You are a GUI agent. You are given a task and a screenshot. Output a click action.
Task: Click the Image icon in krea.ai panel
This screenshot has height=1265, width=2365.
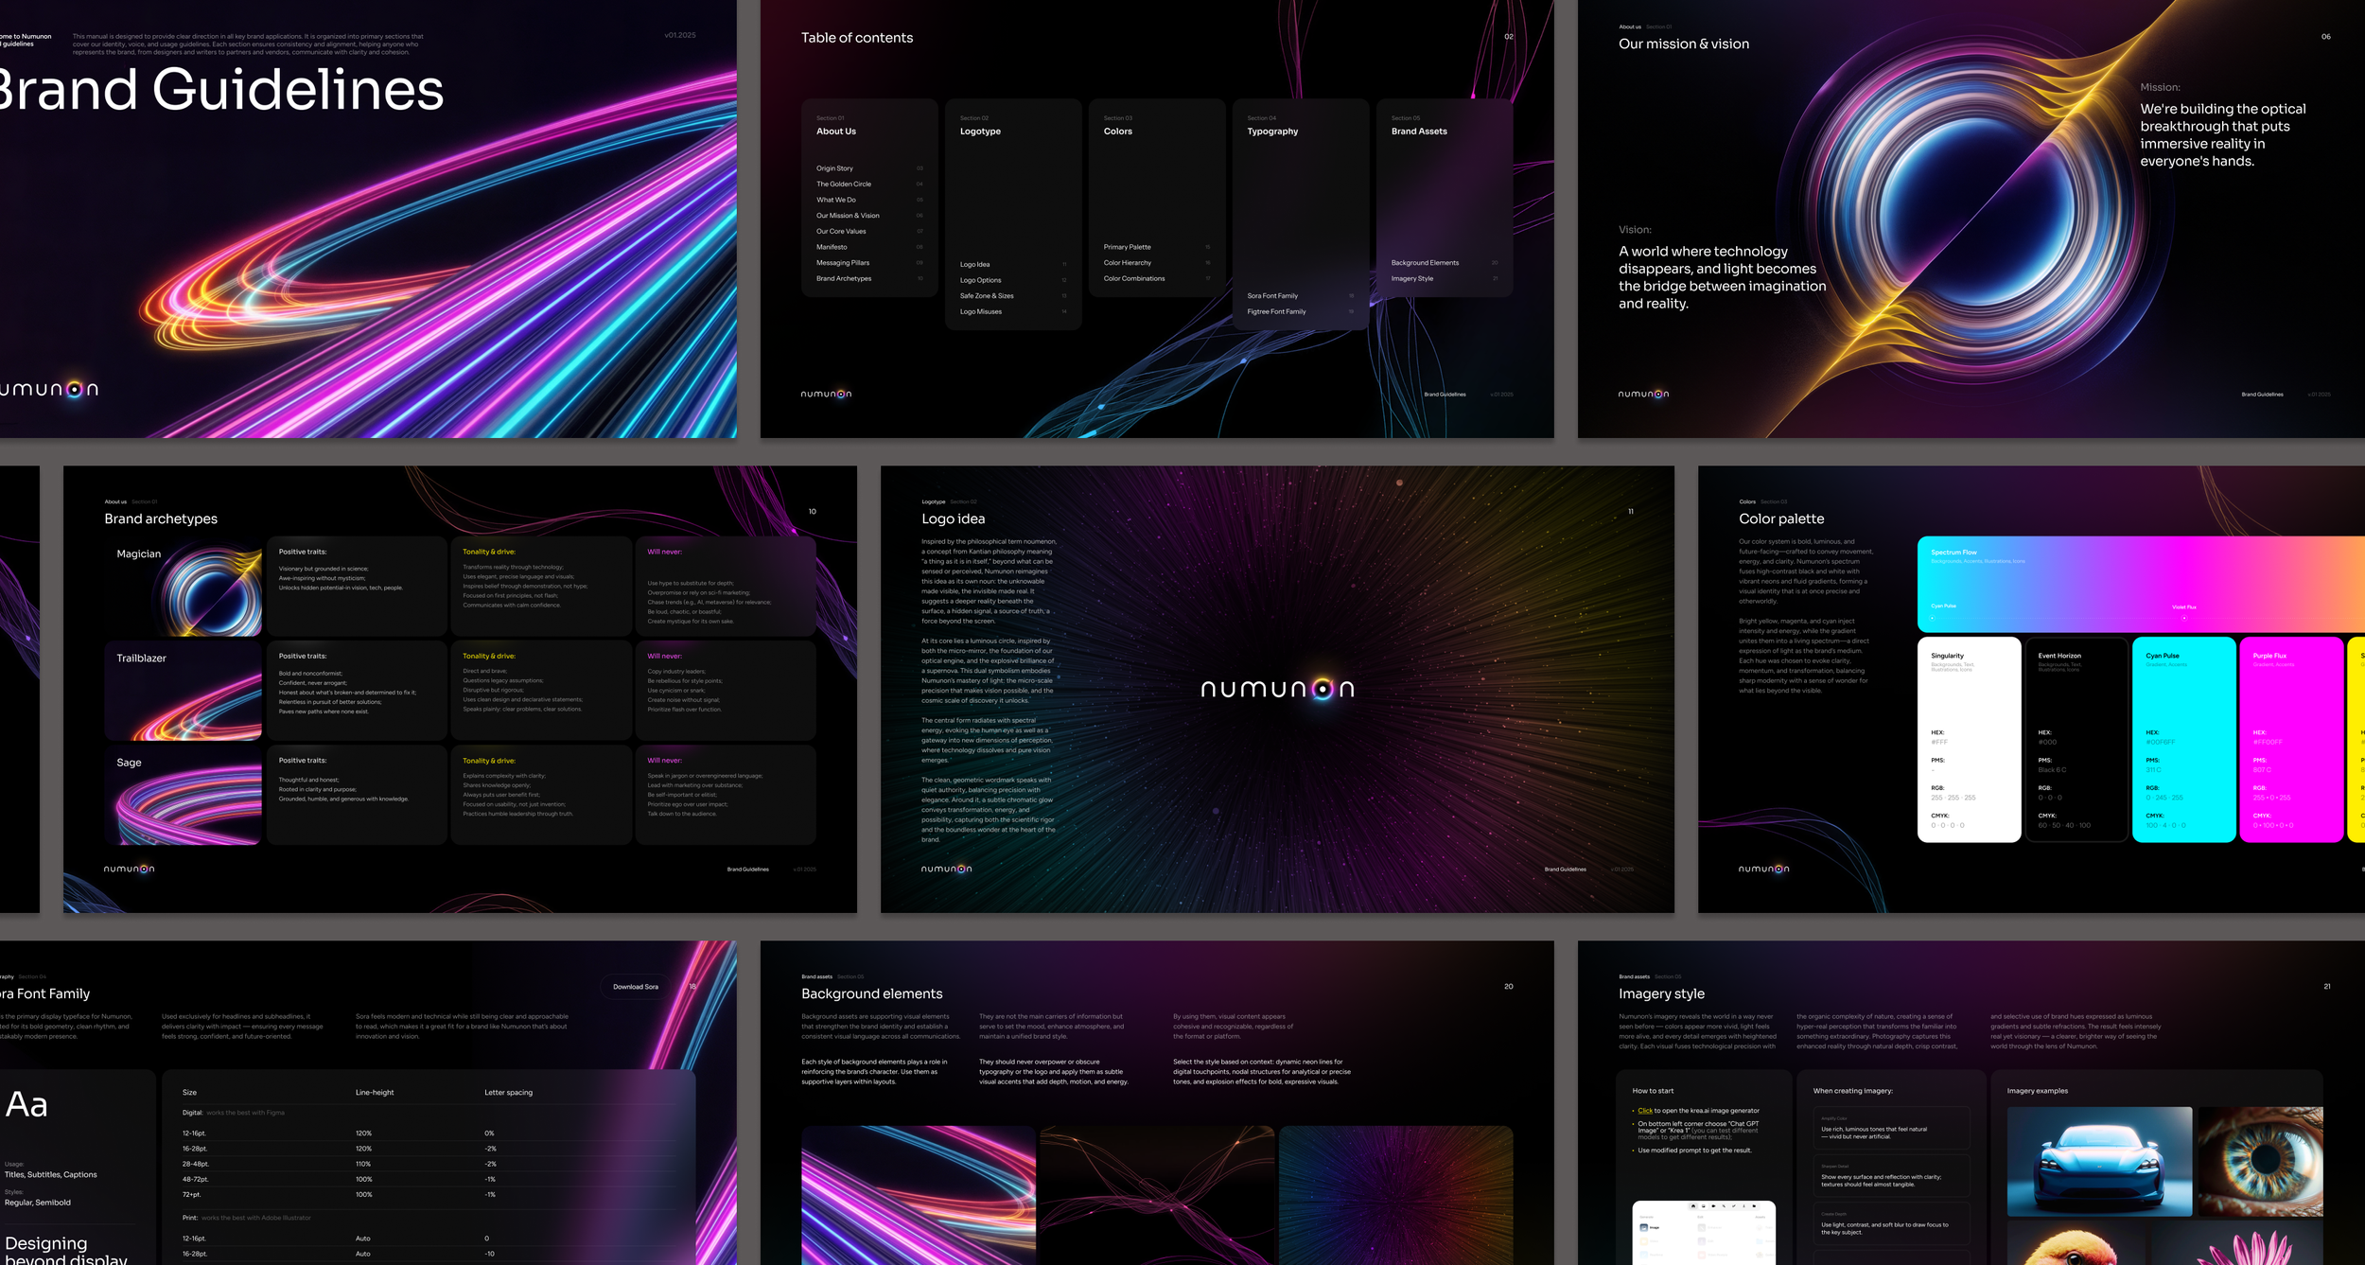(1644, 1227)
